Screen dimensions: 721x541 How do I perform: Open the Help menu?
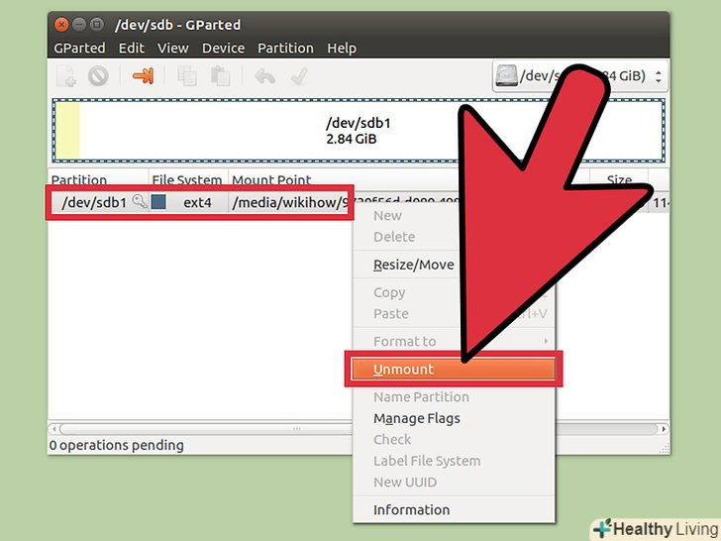[342, 48]
